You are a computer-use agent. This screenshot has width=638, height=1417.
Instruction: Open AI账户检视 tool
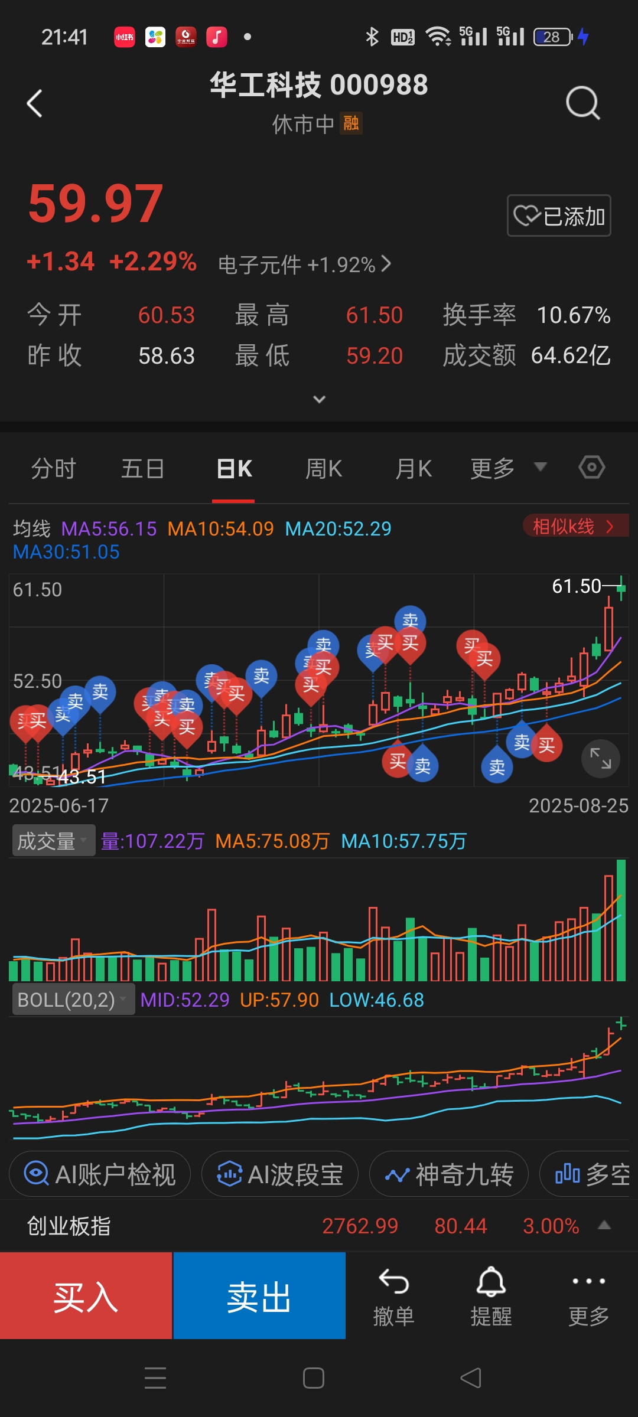tap(100, 1174)
